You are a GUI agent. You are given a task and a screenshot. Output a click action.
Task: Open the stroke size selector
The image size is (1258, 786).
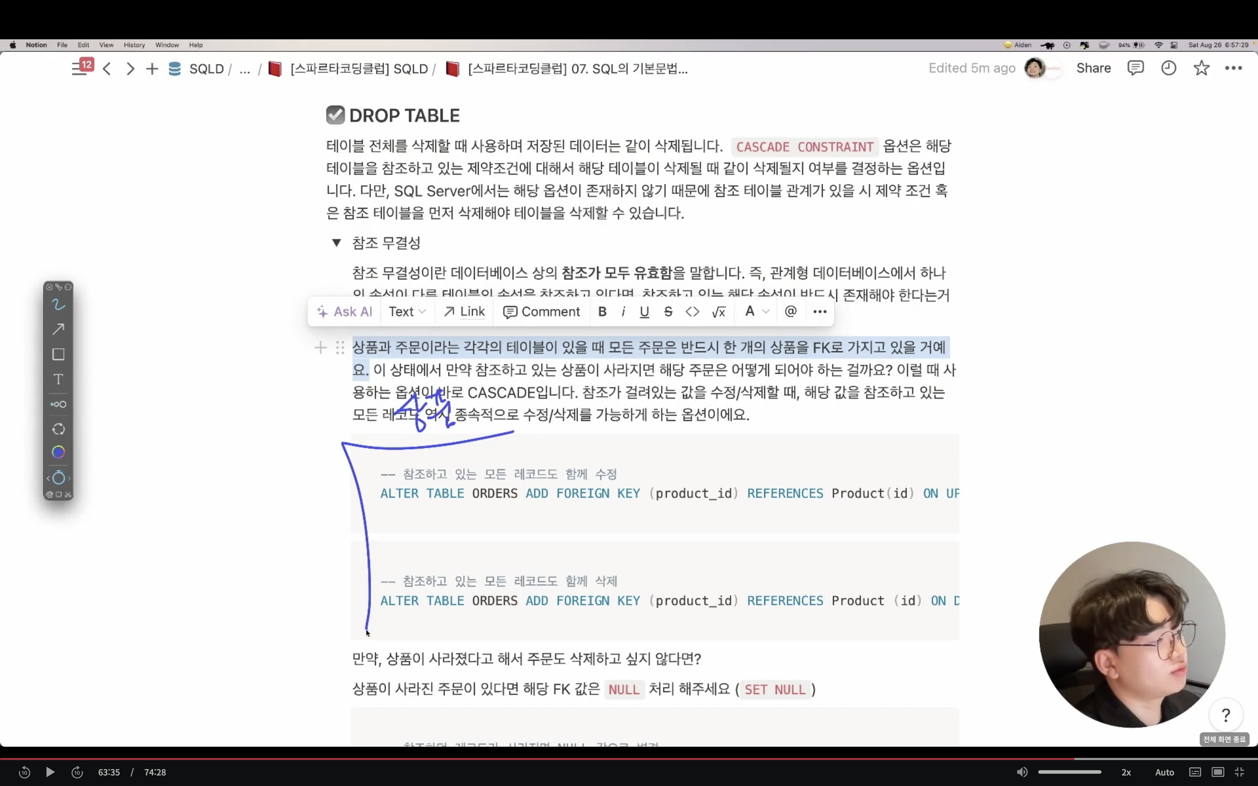[58, 405]
